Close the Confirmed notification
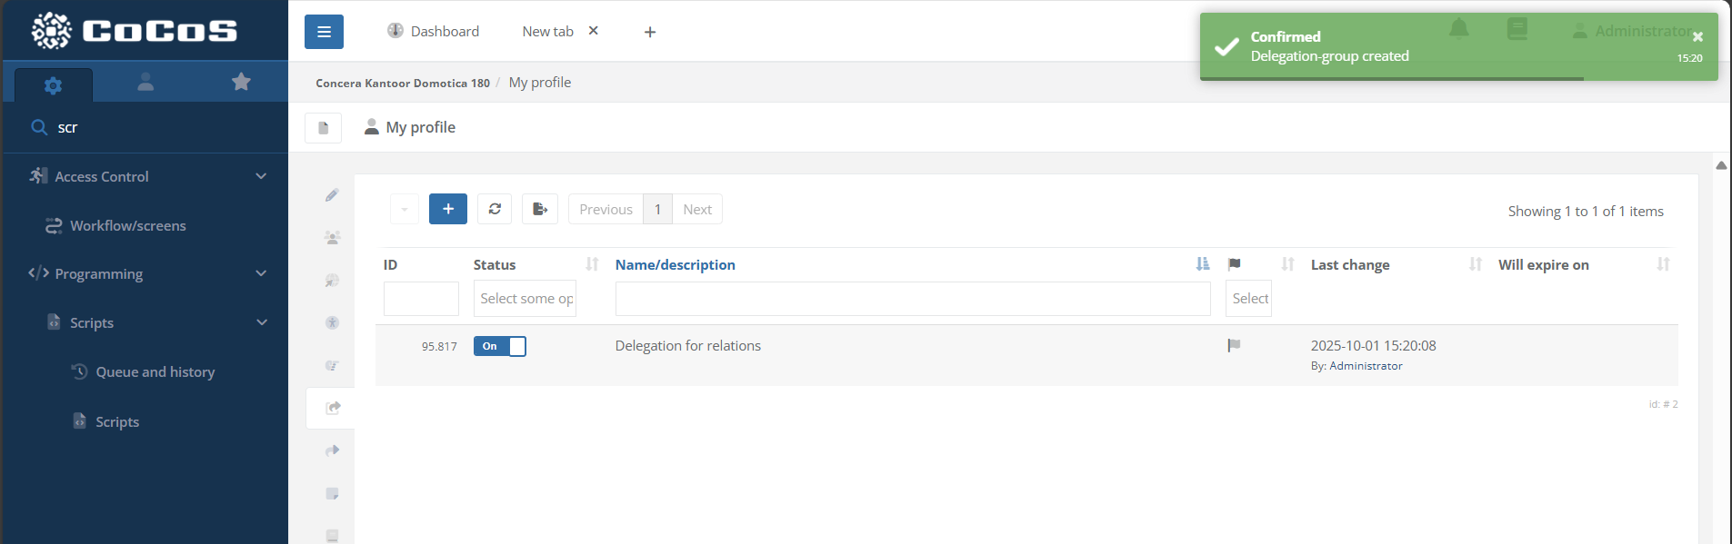Screen dimensions: 1732x544 click(x=1697, y=36)
